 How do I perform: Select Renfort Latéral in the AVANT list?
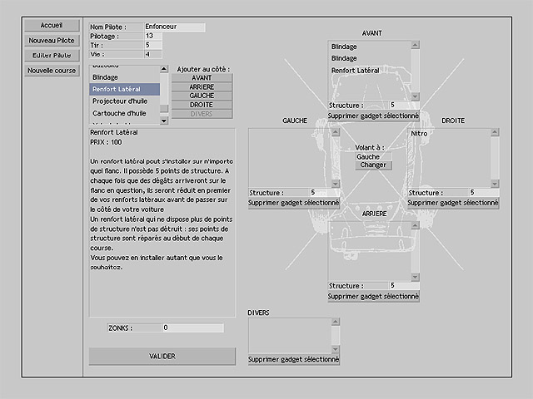356,71
